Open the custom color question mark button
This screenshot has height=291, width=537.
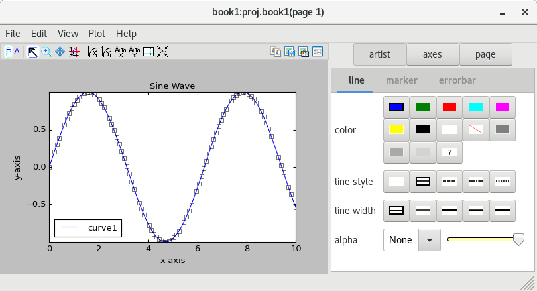tap(449, 152)
